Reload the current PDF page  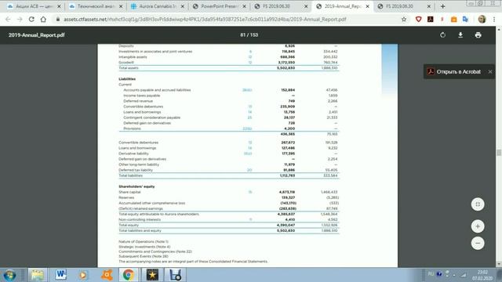(31, 19)
